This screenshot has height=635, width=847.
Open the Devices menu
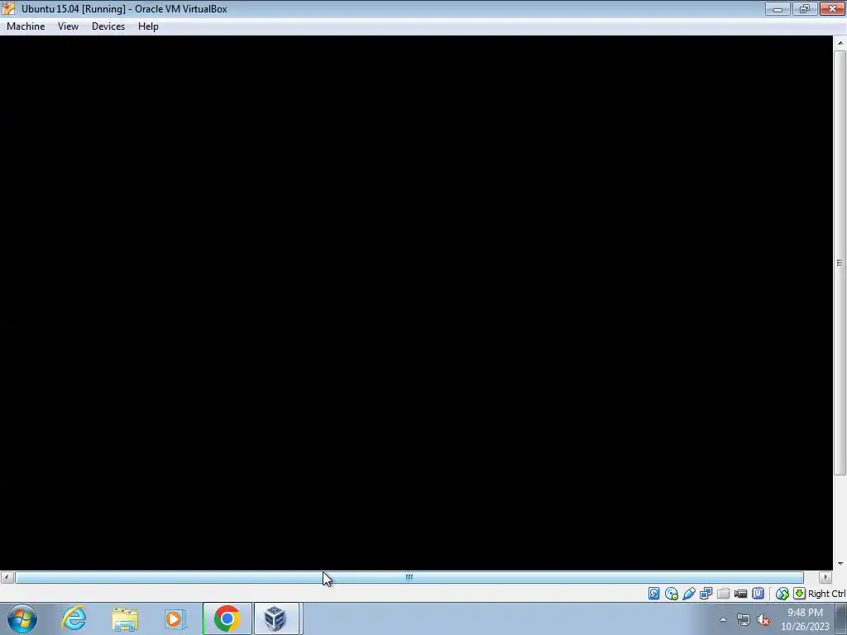coord(108,26)
